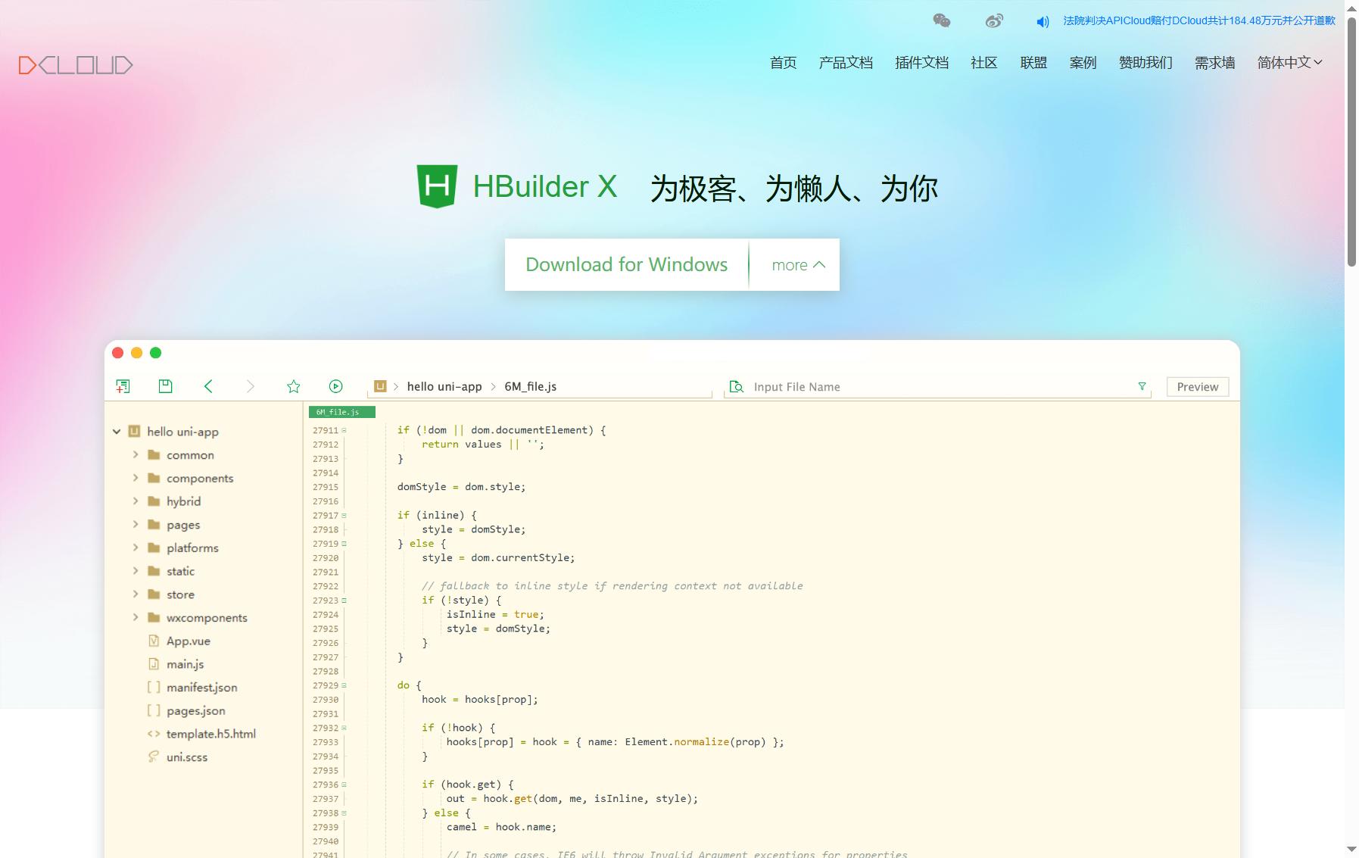Viewport: 1359px width, 858px height.
Task: Click the save file toolbar icon
Action: pyautogui.click(x=166, y=386)
